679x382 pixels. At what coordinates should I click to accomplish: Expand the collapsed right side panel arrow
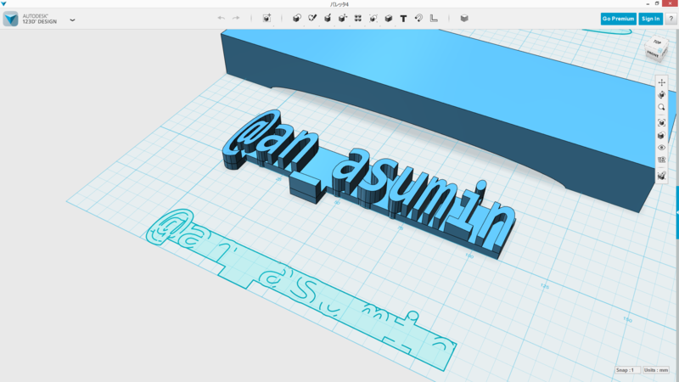coord(676,212)
